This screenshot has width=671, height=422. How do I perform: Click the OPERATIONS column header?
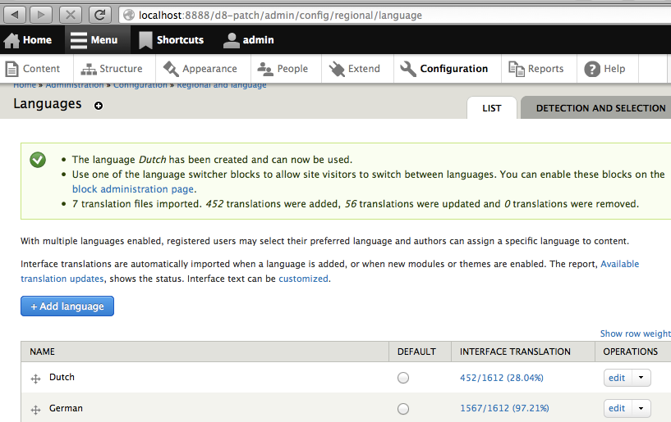[x=631, y=352]
